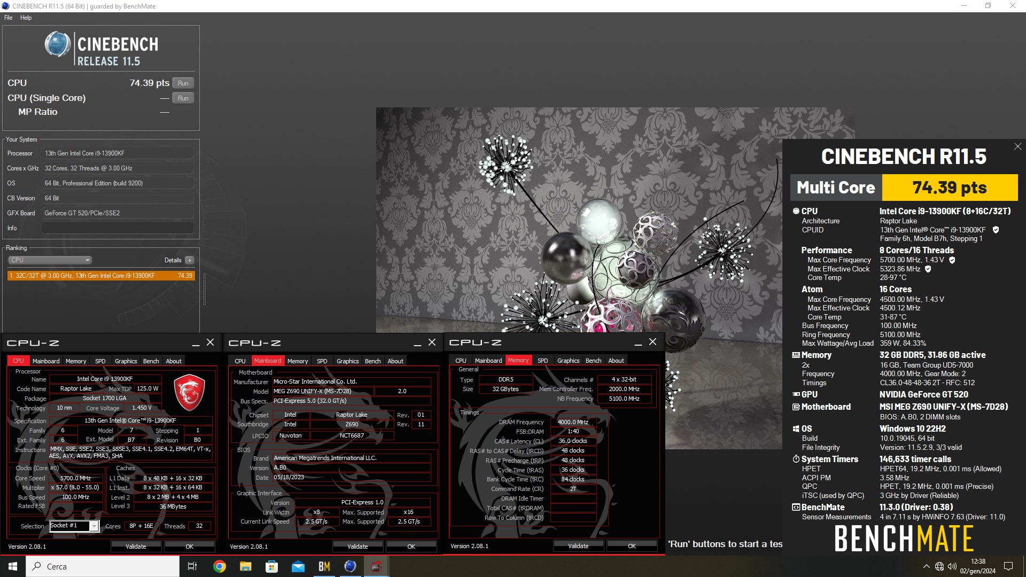The image size is (1026, 577).
Task: Open the Mail app from the taskbar
Action: [298, 566]
